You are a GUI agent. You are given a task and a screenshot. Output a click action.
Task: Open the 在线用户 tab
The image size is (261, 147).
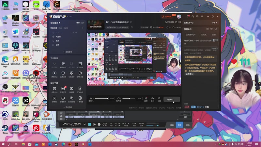(191, 35)
